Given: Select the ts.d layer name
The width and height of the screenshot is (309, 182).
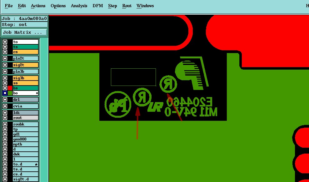Looking at the screenshot, I should click(x=25, y=169).
